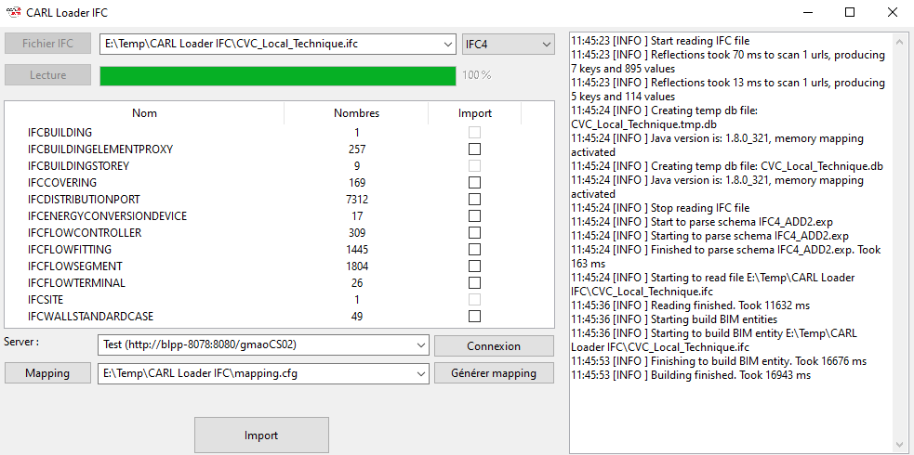Minimize the CARL Loader IFC window
Screen dimensions: 914x455
click(809, 12)
